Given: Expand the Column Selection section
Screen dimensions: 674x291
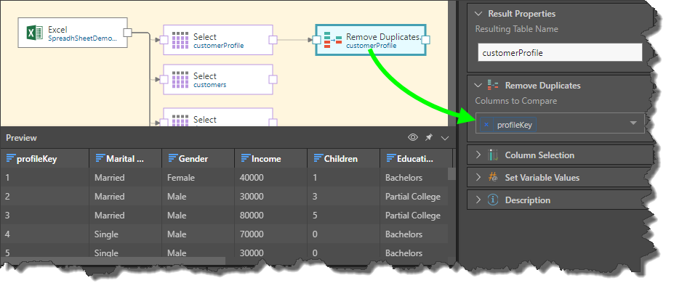Looking at the screenshot, I should (478, 155).
